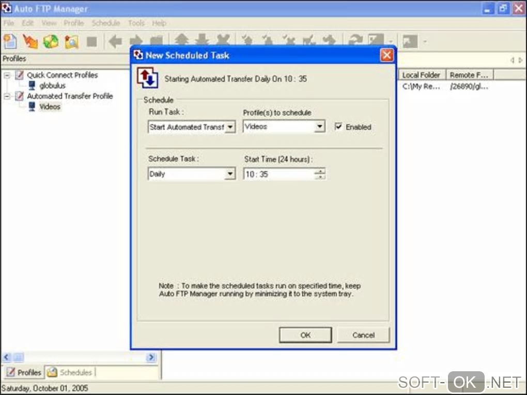
Task: Open the Schedule menu
Action: pos(106,23)
